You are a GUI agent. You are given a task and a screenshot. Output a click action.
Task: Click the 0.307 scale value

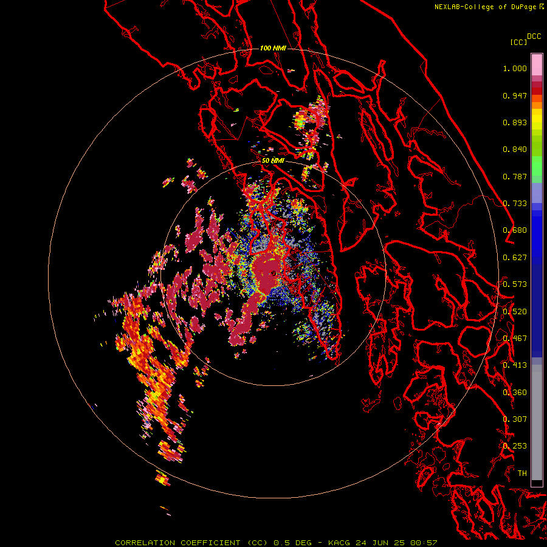point(515,419)
